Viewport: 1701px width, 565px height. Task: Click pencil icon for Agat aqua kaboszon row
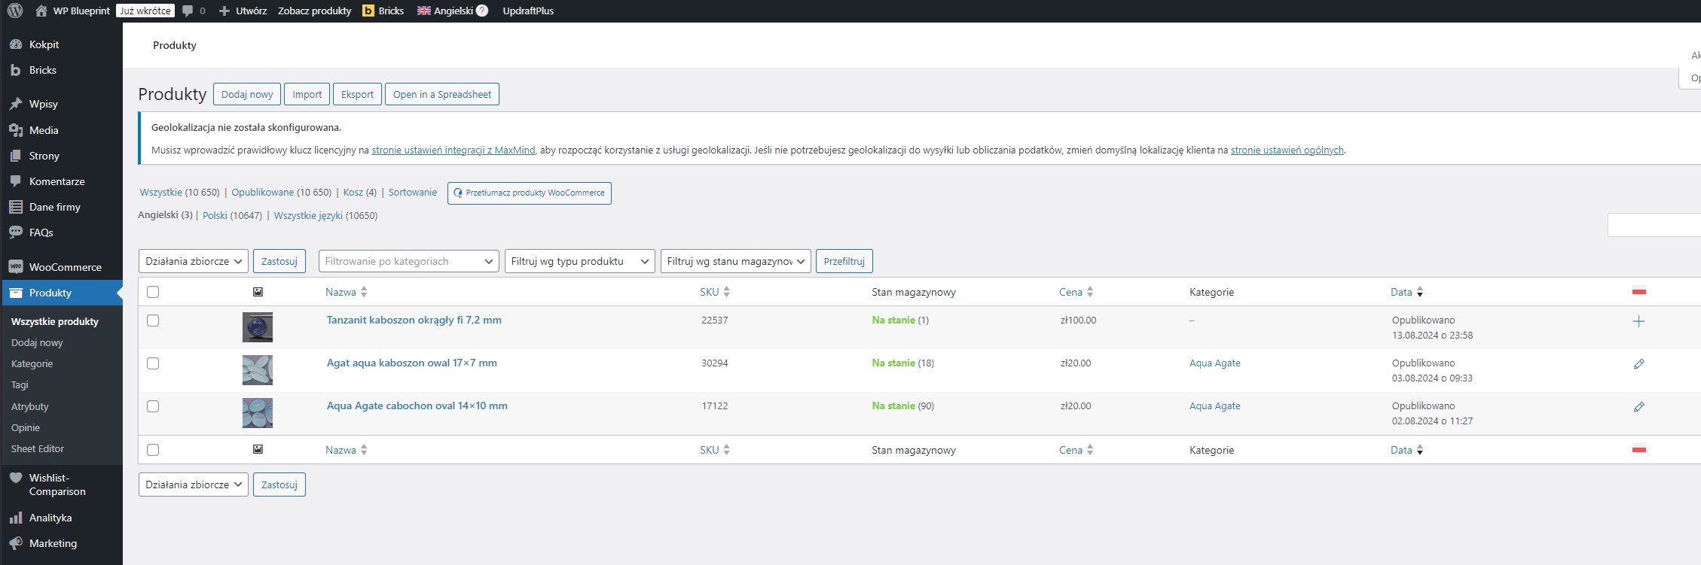click(1638, 364)
